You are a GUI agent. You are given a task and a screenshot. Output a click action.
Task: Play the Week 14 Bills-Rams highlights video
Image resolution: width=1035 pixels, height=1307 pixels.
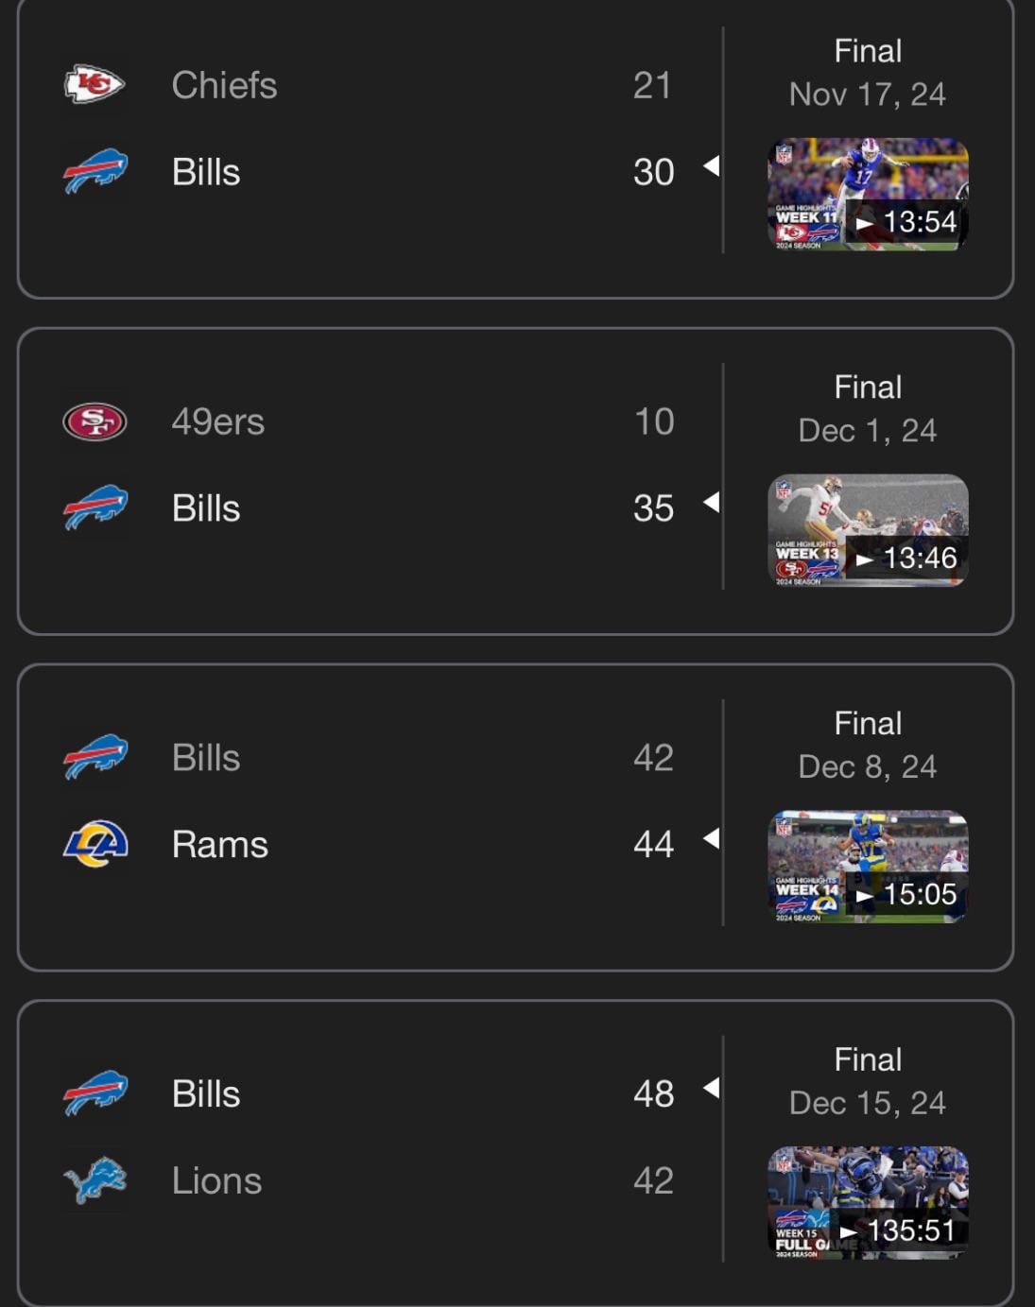click(x=868, y=867)
